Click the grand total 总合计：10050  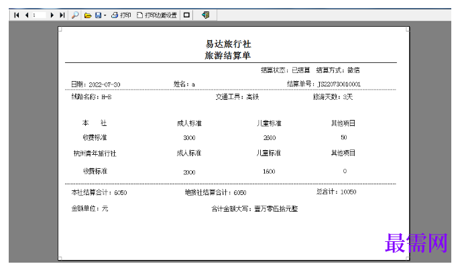point(337,192)
